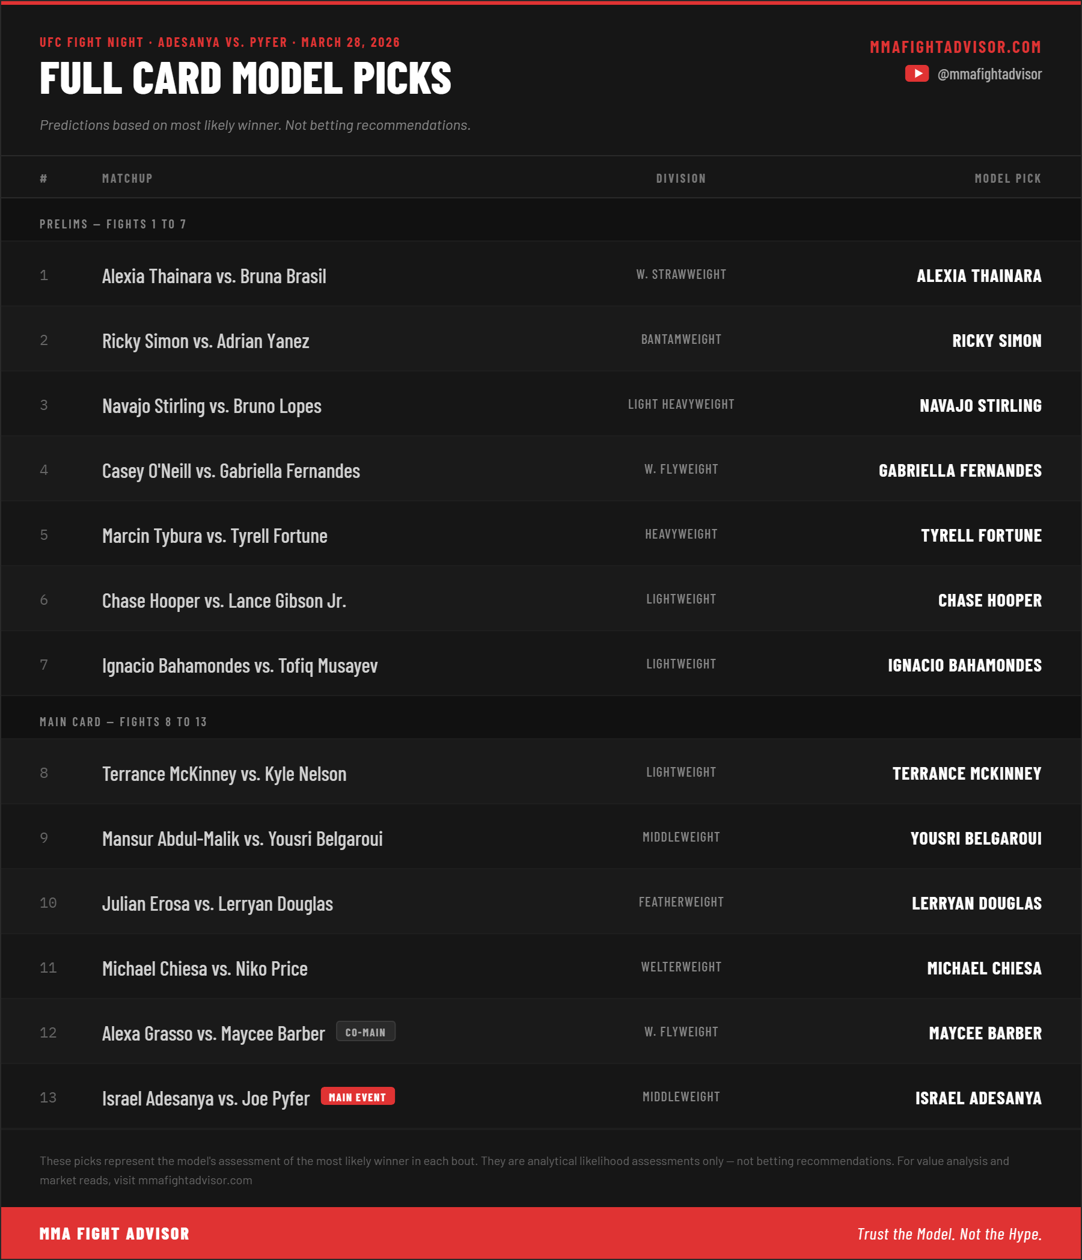This screenshot has height=1260, width=1082.
Task: Click the Gabriella Fernandes model pick
Action: coord(961,470)
